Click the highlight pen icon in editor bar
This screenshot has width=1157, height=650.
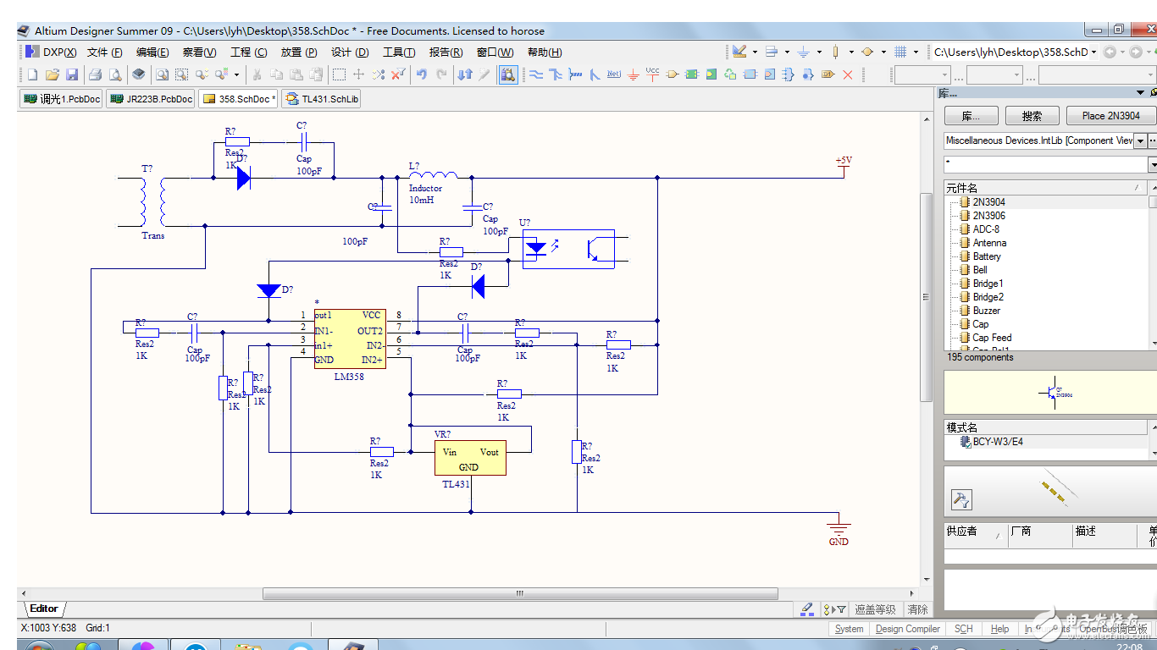click(807, 609)
